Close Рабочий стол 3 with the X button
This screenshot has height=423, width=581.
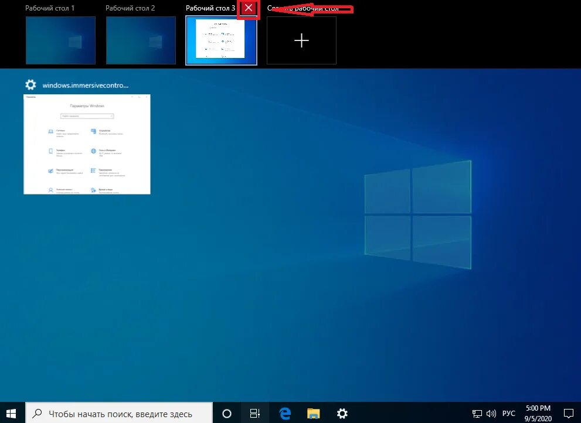point(249,8)
